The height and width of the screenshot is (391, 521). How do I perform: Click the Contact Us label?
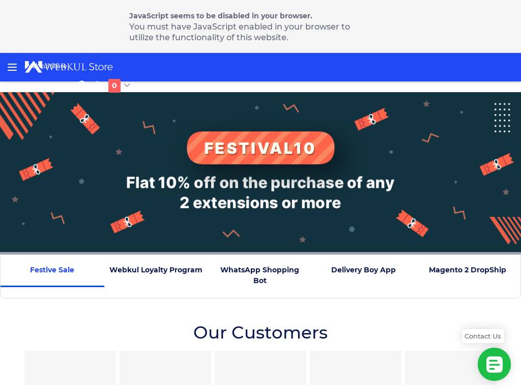(482, 336)
